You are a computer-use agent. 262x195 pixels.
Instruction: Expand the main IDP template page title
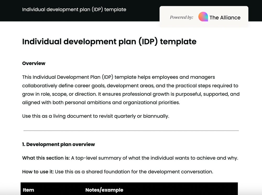pos(109,41)
